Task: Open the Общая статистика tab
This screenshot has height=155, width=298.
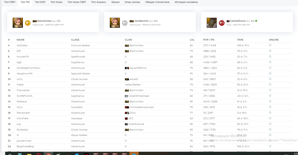Action: click(157, 2)
